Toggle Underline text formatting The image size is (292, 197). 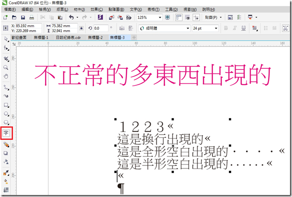243,28
